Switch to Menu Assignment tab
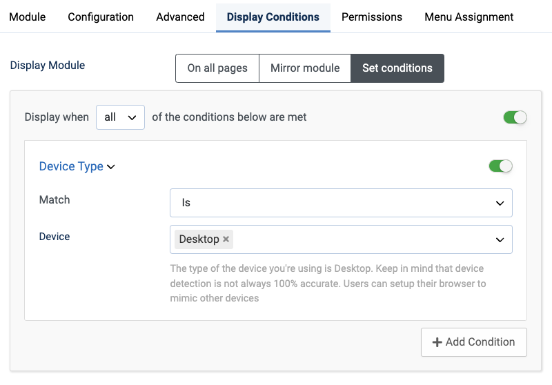 pyautogui.click(x=469, y=17)
